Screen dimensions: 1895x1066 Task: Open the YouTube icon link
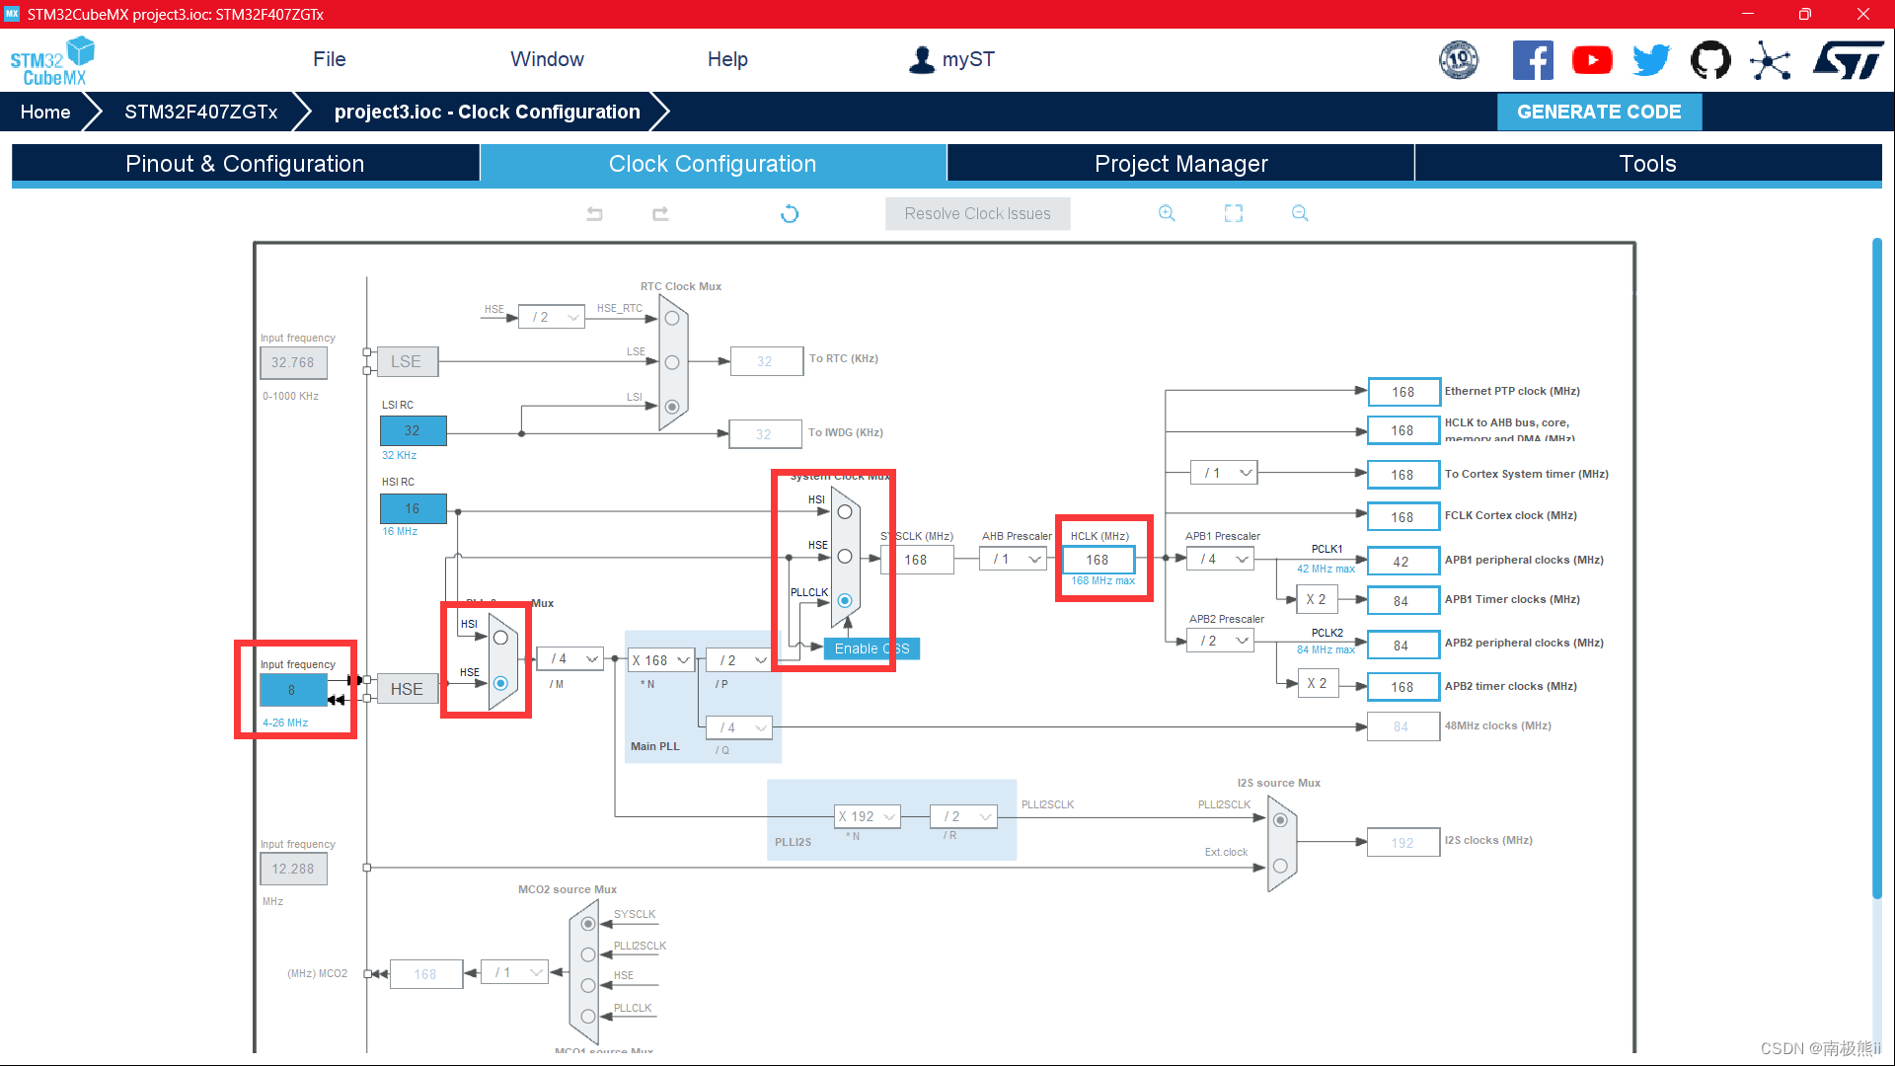[1592, 61]
